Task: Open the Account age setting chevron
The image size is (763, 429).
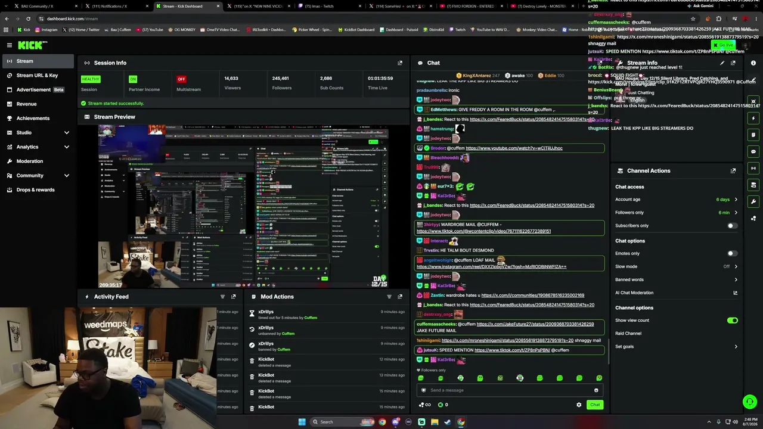Action: tap(736, 200)
